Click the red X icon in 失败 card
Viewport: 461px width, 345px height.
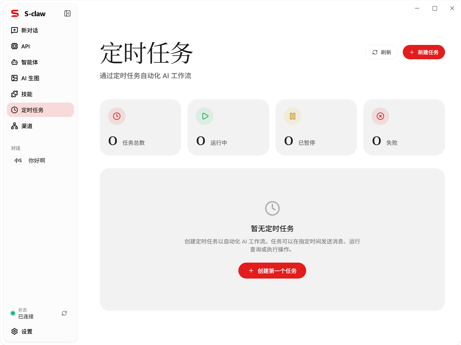click(380, 116)
